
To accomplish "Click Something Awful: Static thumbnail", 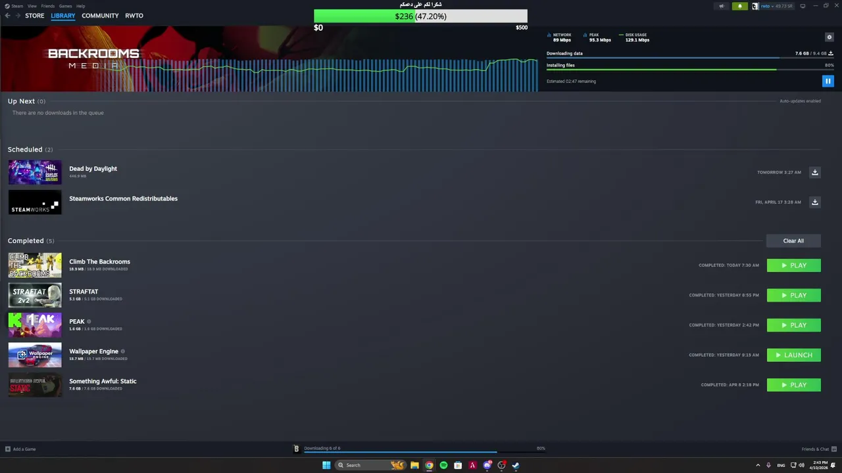I will [x=35, y=385].
